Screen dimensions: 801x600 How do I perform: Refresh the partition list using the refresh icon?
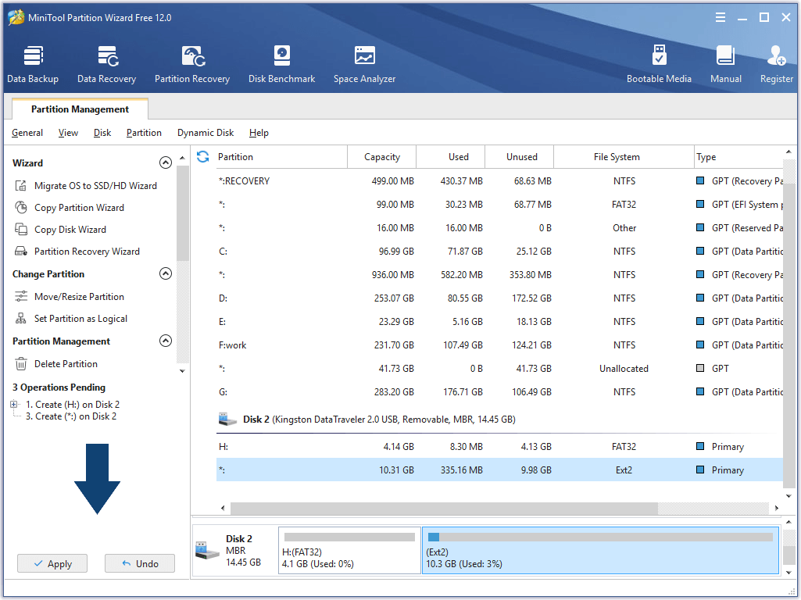pyautogui.click(x=203, y=157)
